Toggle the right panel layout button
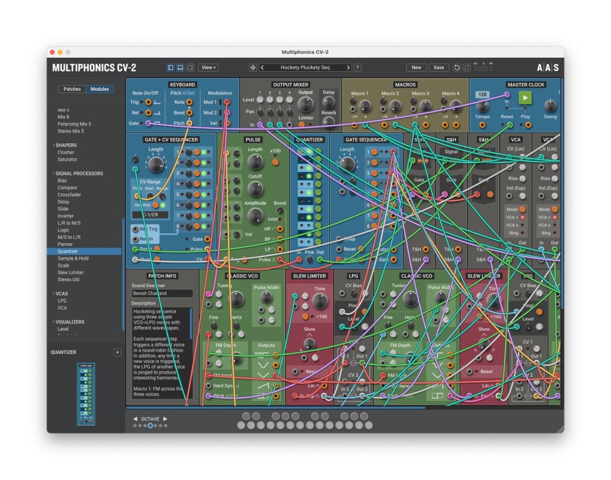Viewport: 611px width, 480px height. tap(190, 67)
